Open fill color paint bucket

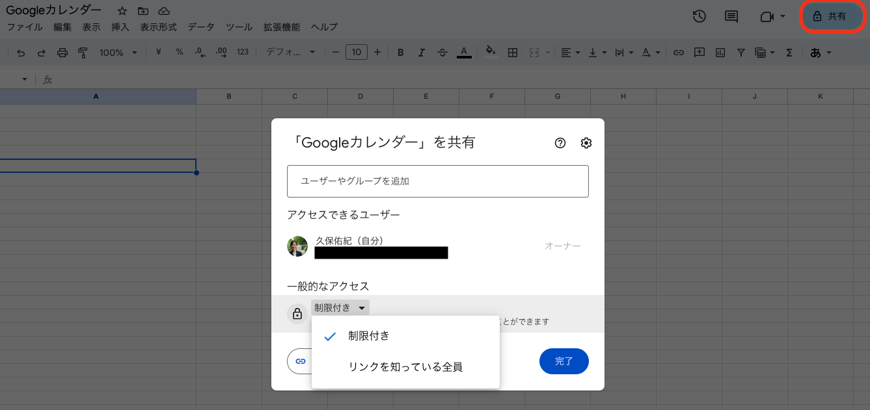pos(491,52)
